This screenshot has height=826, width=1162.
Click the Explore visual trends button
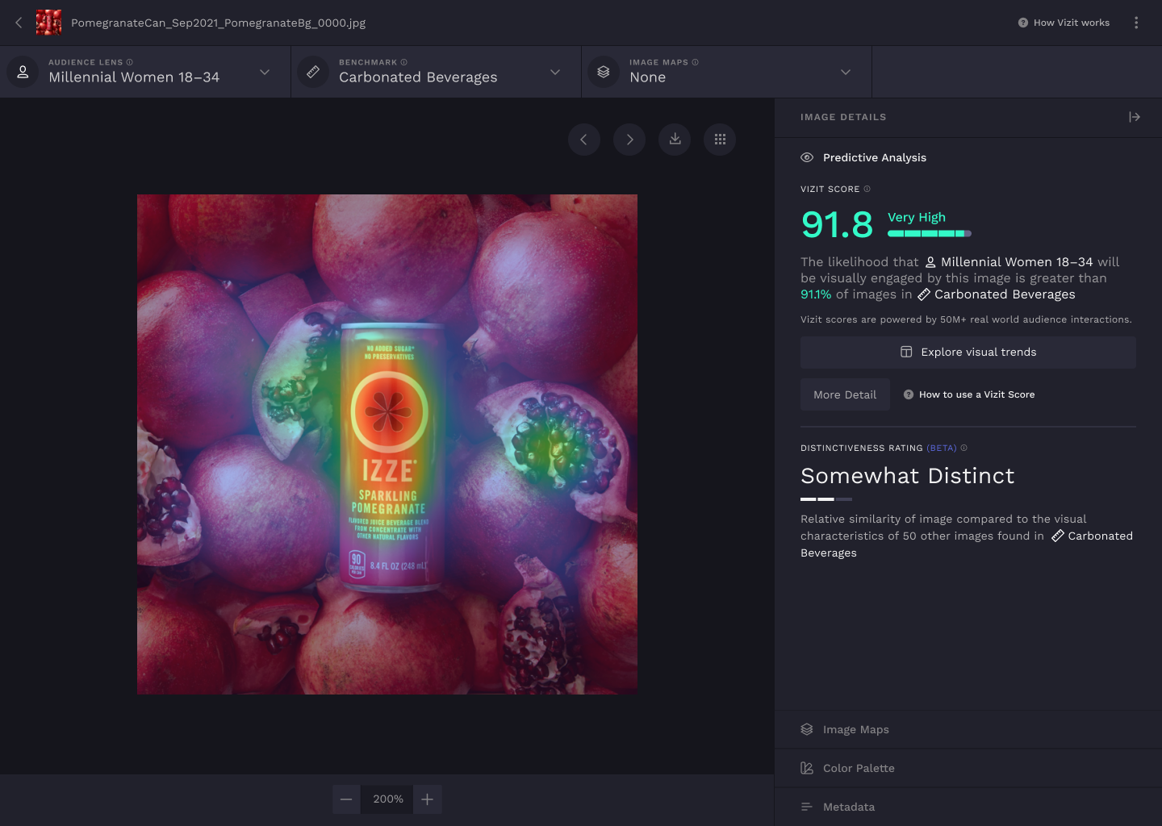pos(968,353)
